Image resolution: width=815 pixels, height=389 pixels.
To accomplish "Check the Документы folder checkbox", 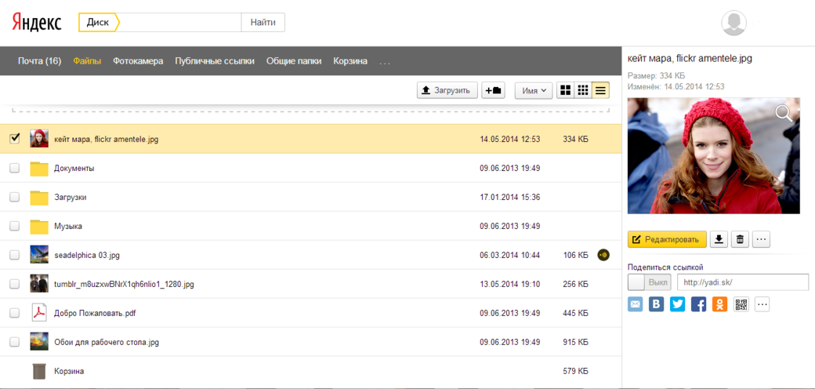I will (x=15, y=168).
